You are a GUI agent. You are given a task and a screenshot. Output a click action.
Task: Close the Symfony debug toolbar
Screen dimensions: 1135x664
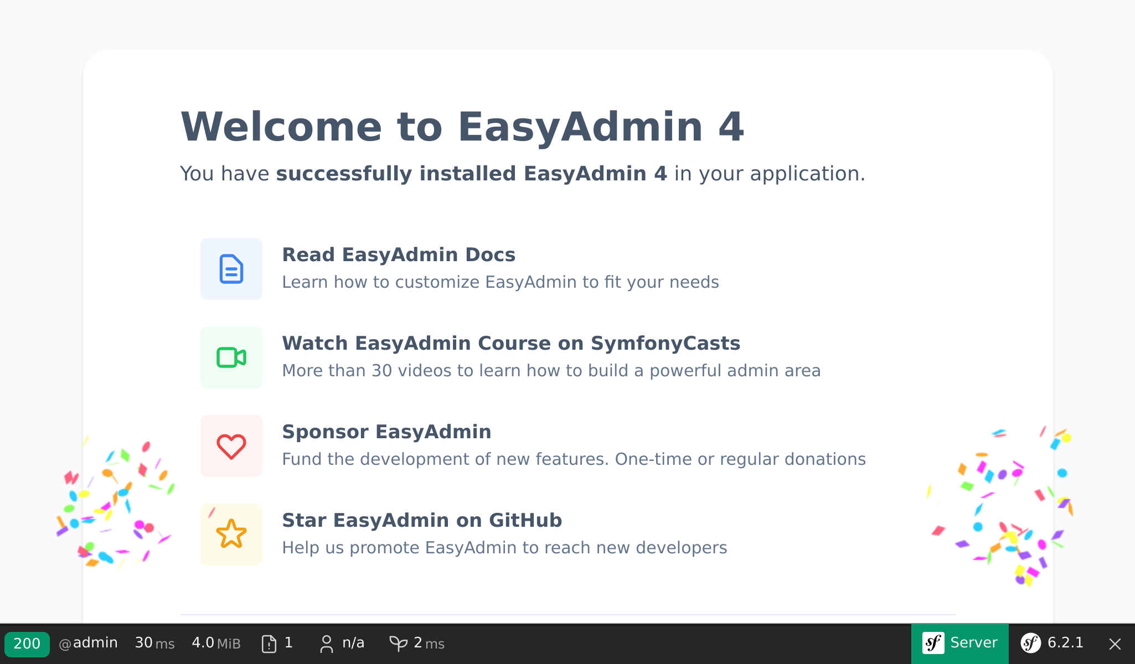[1115, 644]
